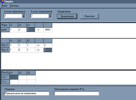136x100 pixels.
Task: Click the MAX cell in objective row
Action: (48, 30)
